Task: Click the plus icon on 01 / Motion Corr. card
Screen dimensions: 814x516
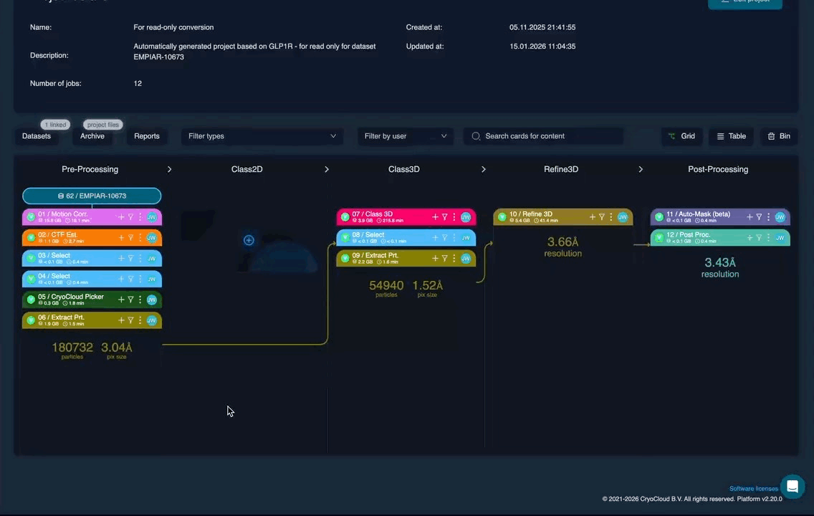Action: tap(121, 217)
